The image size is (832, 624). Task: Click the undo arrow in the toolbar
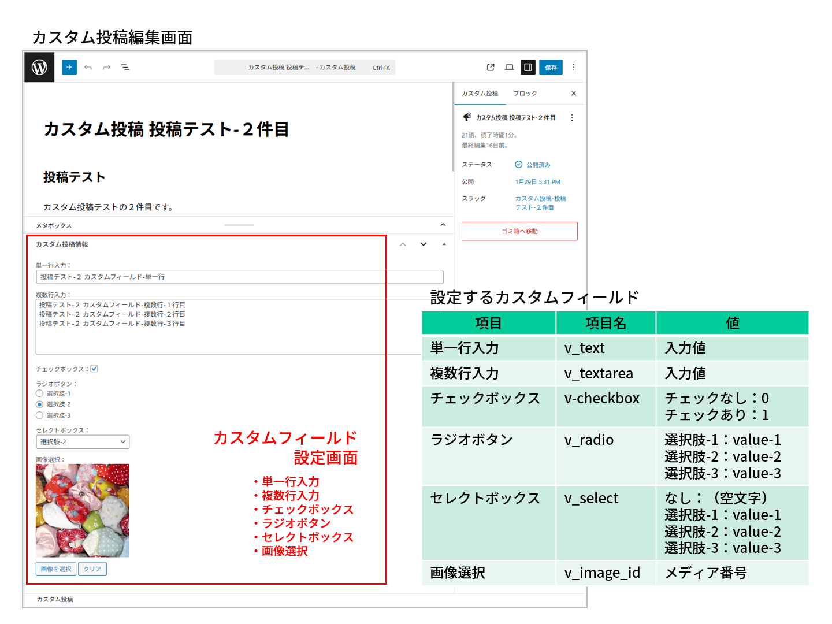88,67
